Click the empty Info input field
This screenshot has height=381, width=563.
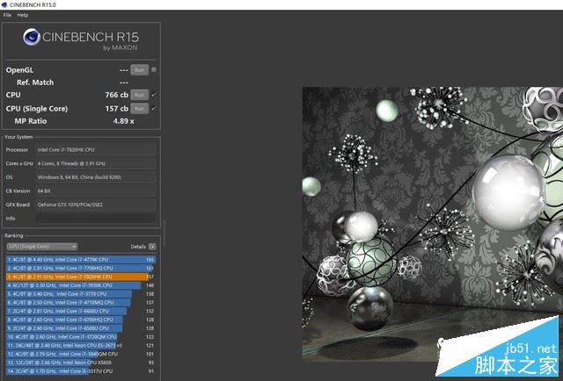pyautogui.click(x=96, y=219)
